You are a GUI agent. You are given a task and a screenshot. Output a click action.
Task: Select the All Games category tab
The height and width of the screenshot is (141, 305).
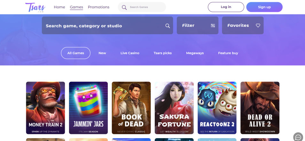point(76,53)
